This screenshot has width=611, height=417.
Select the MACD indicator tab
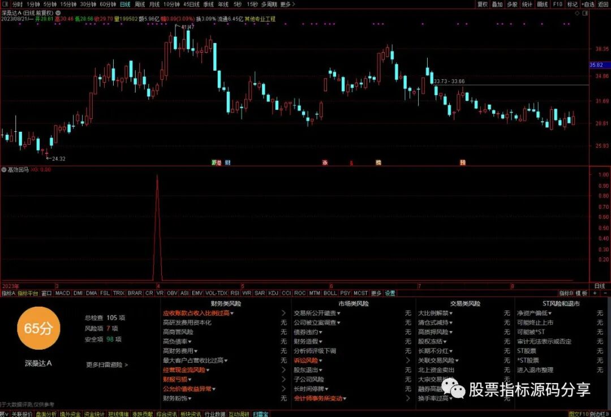pyautogui.click(x=62, y=293)
